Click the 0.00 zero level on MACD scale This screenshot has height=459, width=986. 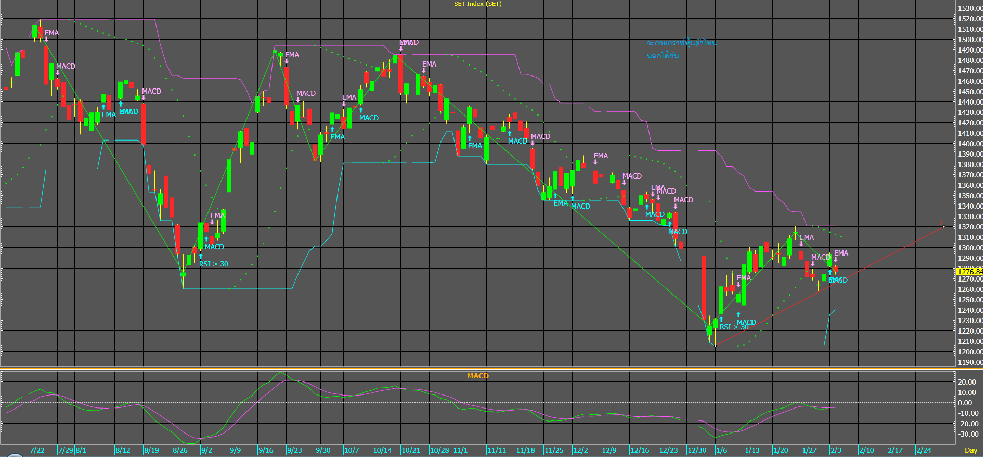pyautogui.click(x=965, y=403)
